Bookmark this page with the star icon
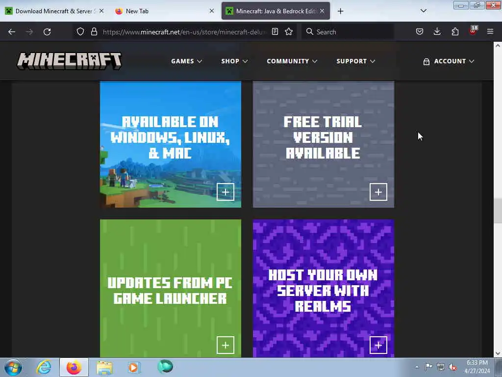 (289, 31)
